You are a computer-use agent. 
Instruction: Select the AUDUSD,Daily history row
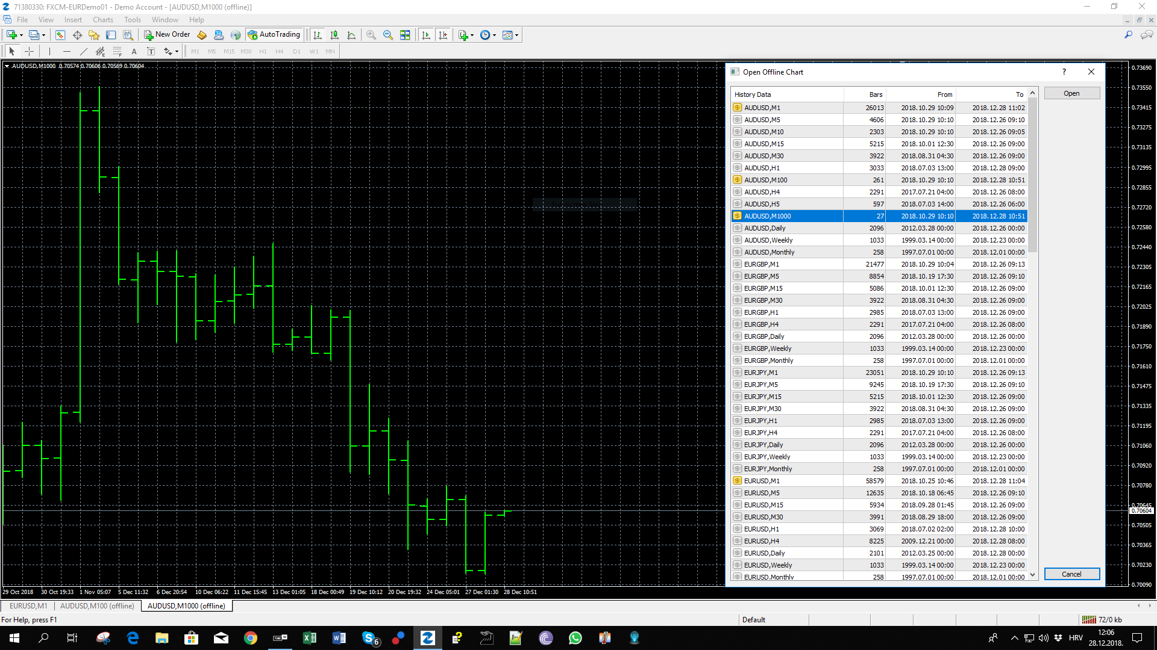[879, 228]
